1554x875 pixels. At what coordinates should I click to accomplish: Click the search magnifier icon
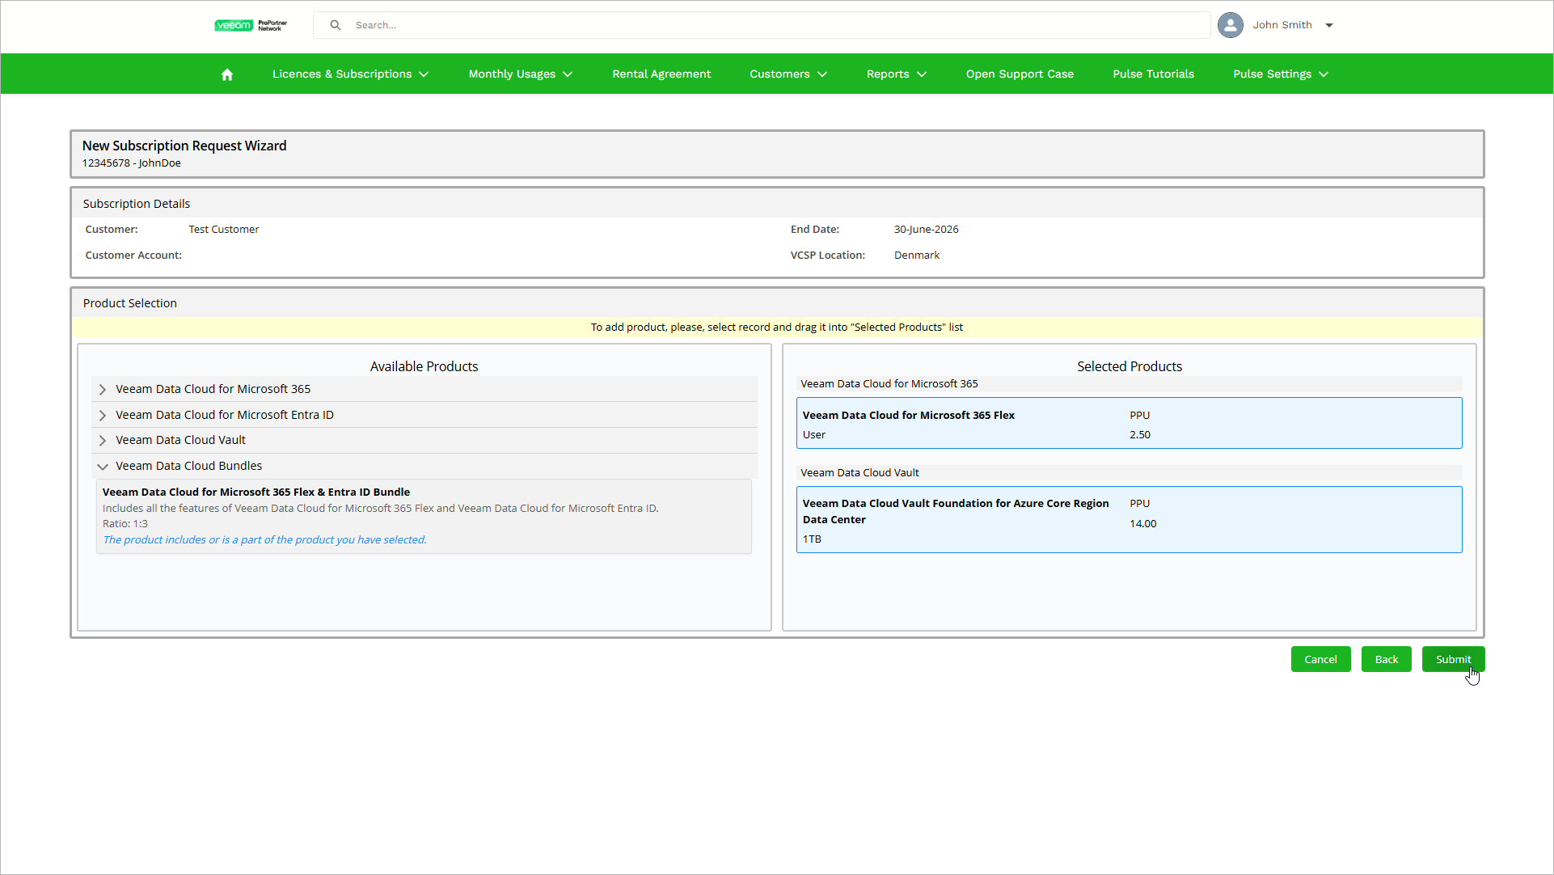point(336,25)
